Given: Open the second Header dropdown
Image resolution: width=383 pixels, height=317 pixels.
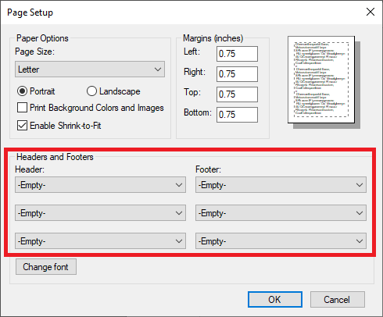Looking at the screenshot, I should (x=100, y=213).
